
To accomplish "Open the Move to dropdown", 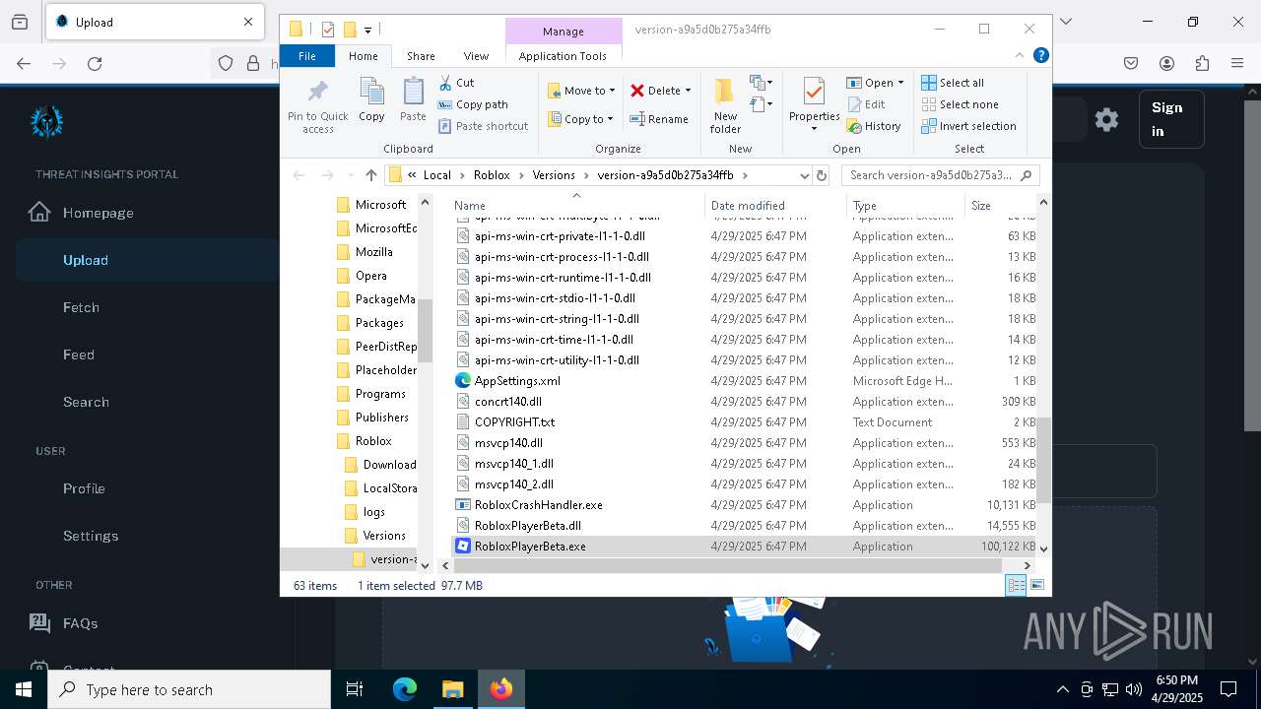I will [581, 91].
